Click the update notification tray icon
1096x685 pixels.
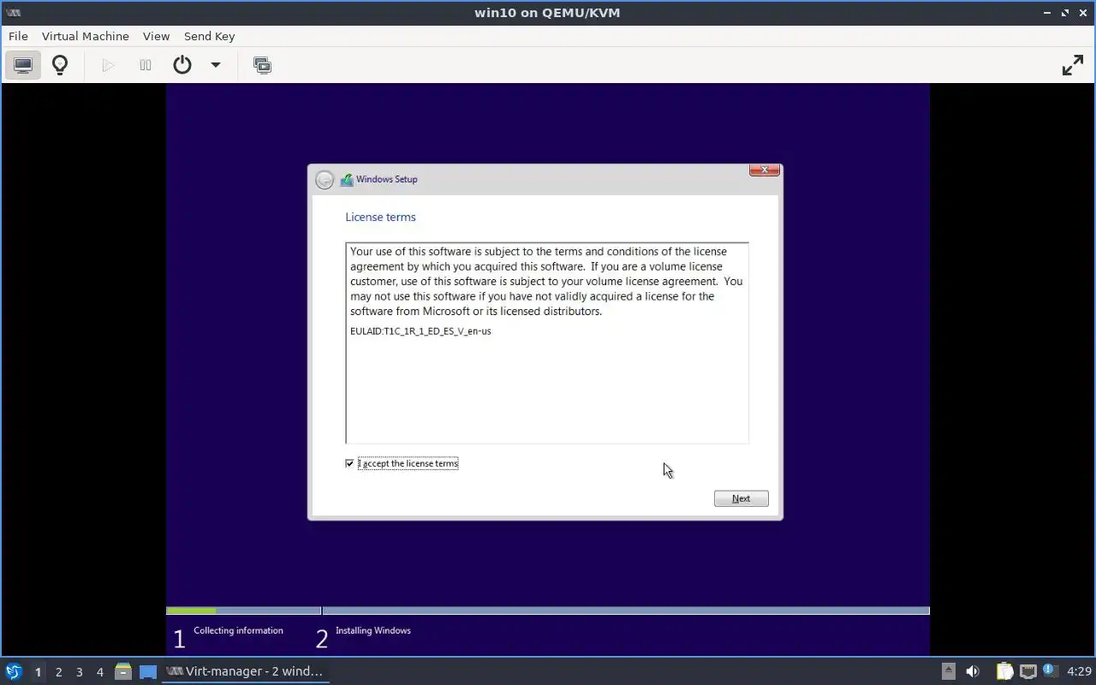click(1050, 670)
